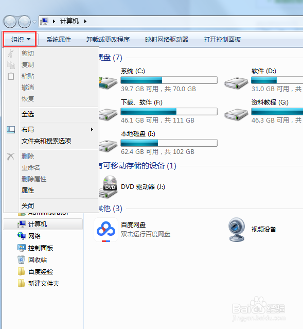Click the Back navigation arrow
The height and width of the screenshot is (329, 303).
tap(10, 22)
